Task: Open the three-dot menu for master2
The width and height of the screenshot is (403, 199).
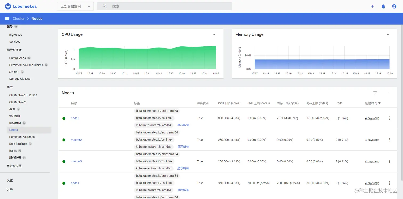Action: pos(389,140)
